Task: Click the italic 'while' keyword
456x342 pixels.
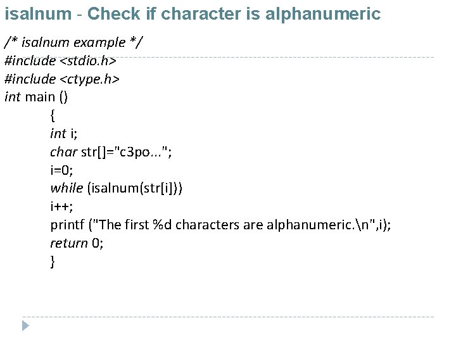Action: coord(66,188)
